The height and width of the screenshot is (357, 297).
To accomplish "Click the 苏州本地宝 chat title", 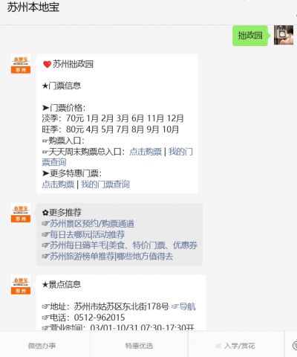I will coord(33,7).
